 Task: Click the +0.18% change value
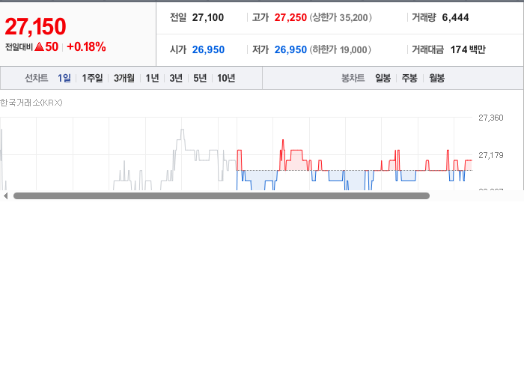tap(86, 46)
